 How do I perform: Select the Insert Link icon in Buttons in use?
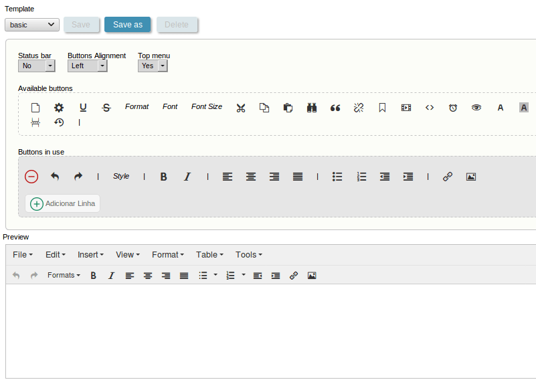(x=447, y=176)
